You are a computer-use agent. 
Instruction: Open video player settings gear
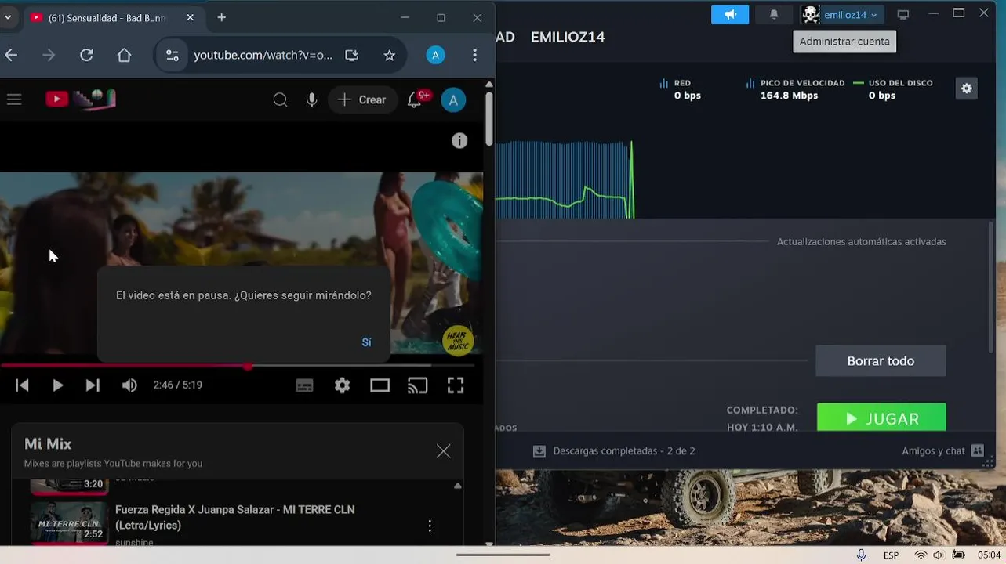[342, 385]
